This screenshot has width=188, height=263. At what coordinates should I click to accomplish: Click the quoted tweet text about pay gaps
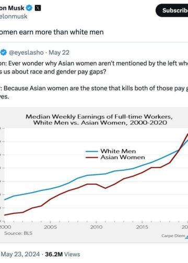(94, 80)
